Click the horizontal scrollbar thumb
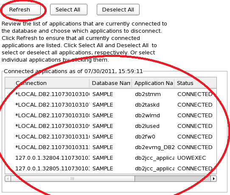Viewport: 230px width, 195px height. [73, 178]
